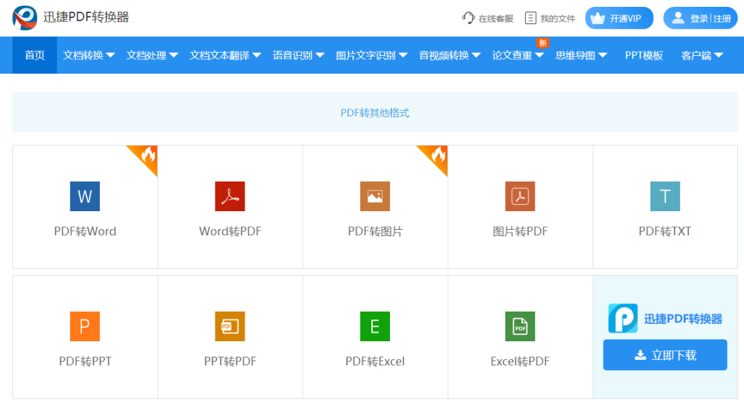The width and height of the screenshot is (744, 410).
Task: Expand the 文档转换 dropdown menu
Action: click(87, 55)
